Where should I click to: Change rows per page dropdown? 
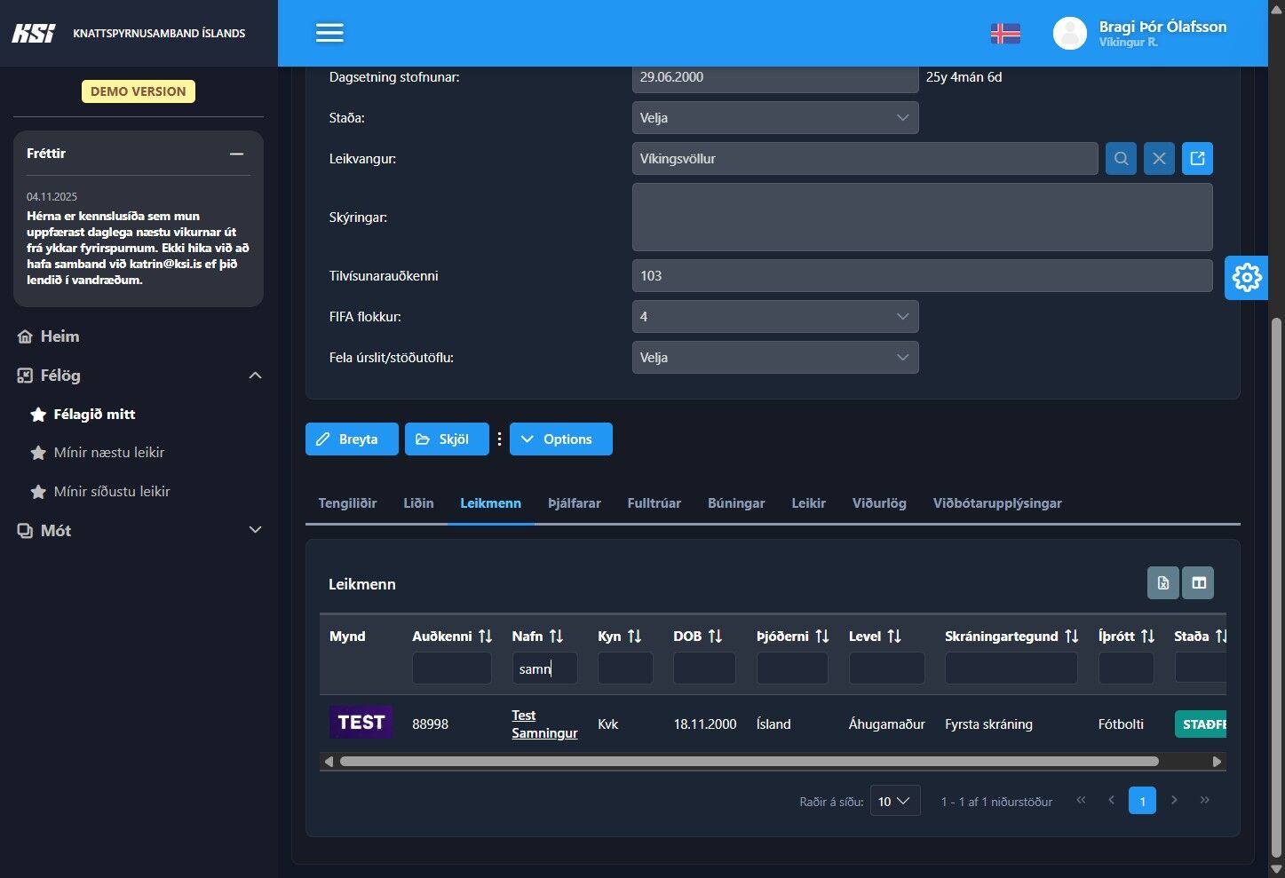[x=895, y=802]
